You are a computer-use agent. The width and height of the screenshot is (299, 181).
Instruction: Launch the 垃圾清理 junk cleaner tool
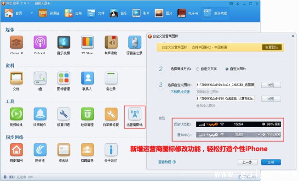[87, 114]
